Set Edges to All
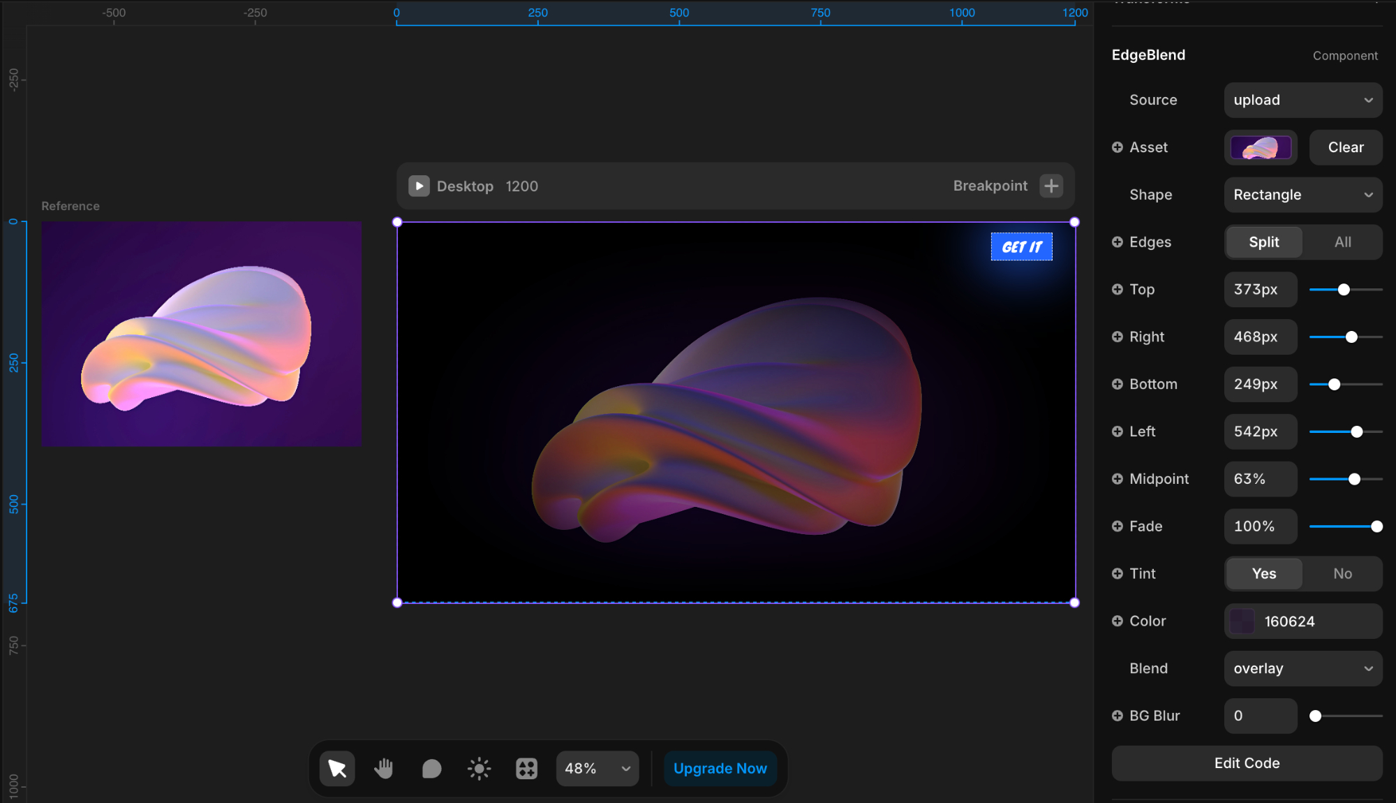 1342,242
